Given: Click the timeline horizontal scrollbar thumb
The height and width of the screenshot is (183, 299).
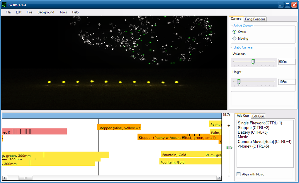Looking at the screenshot, I should click(x=26, y=178).
